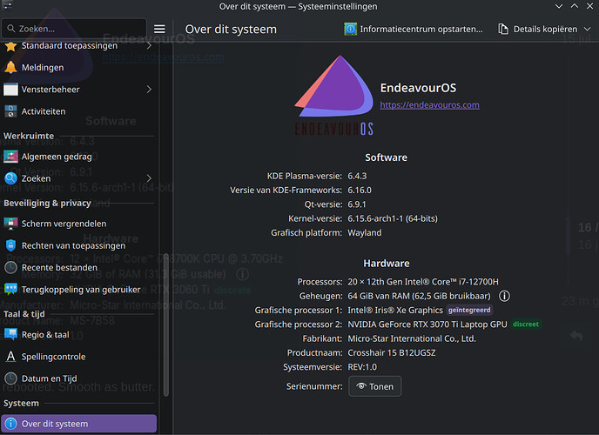Select Scherm vergrendelen entry

pos(79,224)
